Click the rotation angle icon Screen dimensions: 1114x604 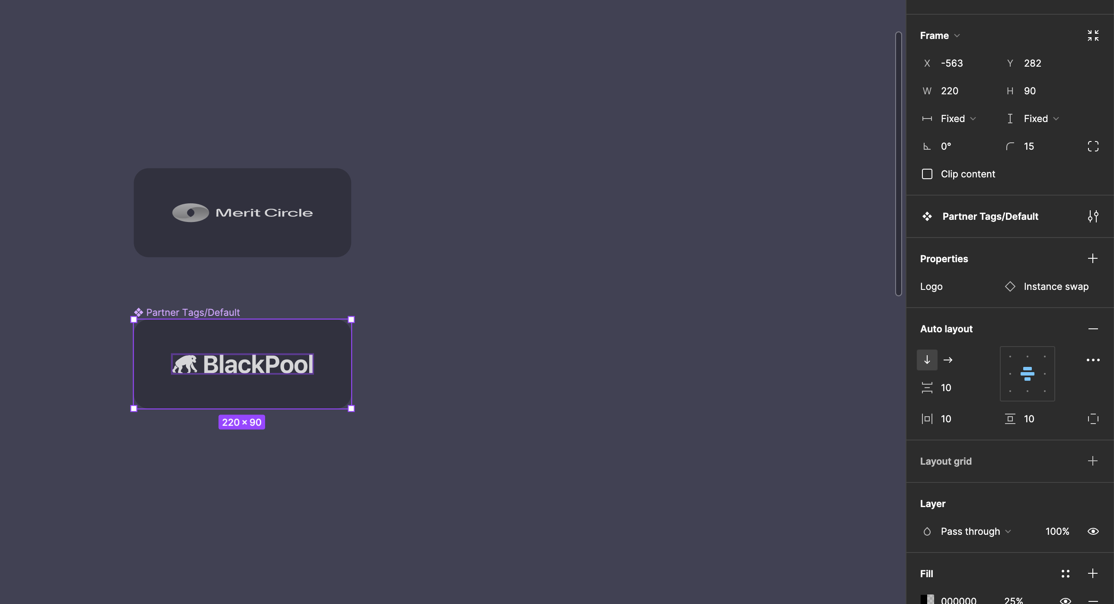tap(927, 146)
